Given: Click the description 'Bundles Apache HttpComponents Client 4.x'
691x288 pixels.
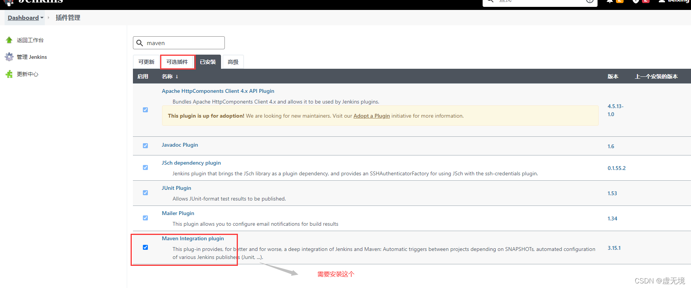Looking at the screenshot, I should tap(276, 102).
